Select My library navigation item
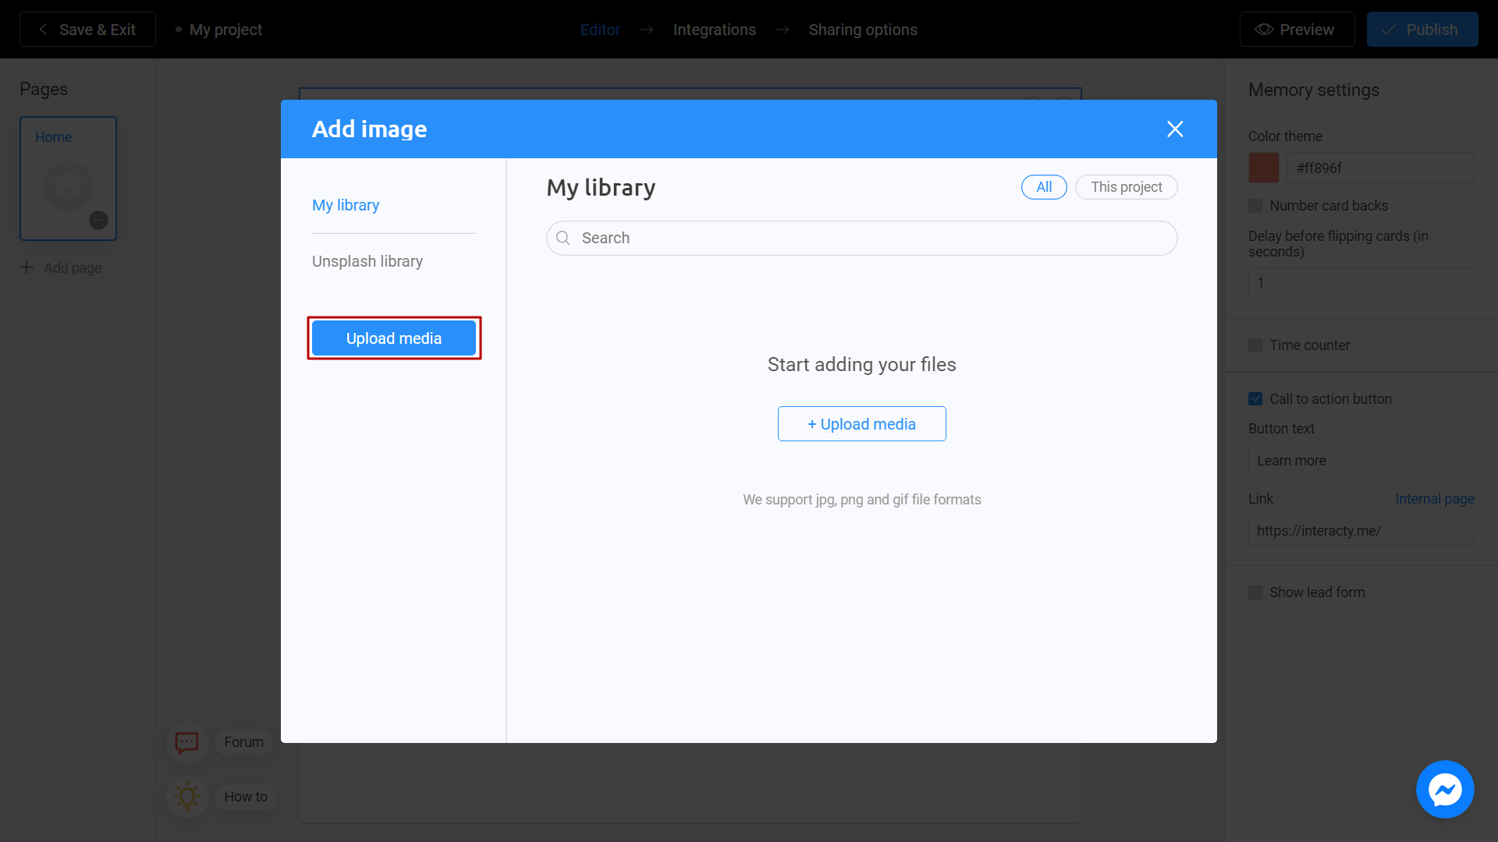This screenshot has width=1498, height=842. click(346, 204)
